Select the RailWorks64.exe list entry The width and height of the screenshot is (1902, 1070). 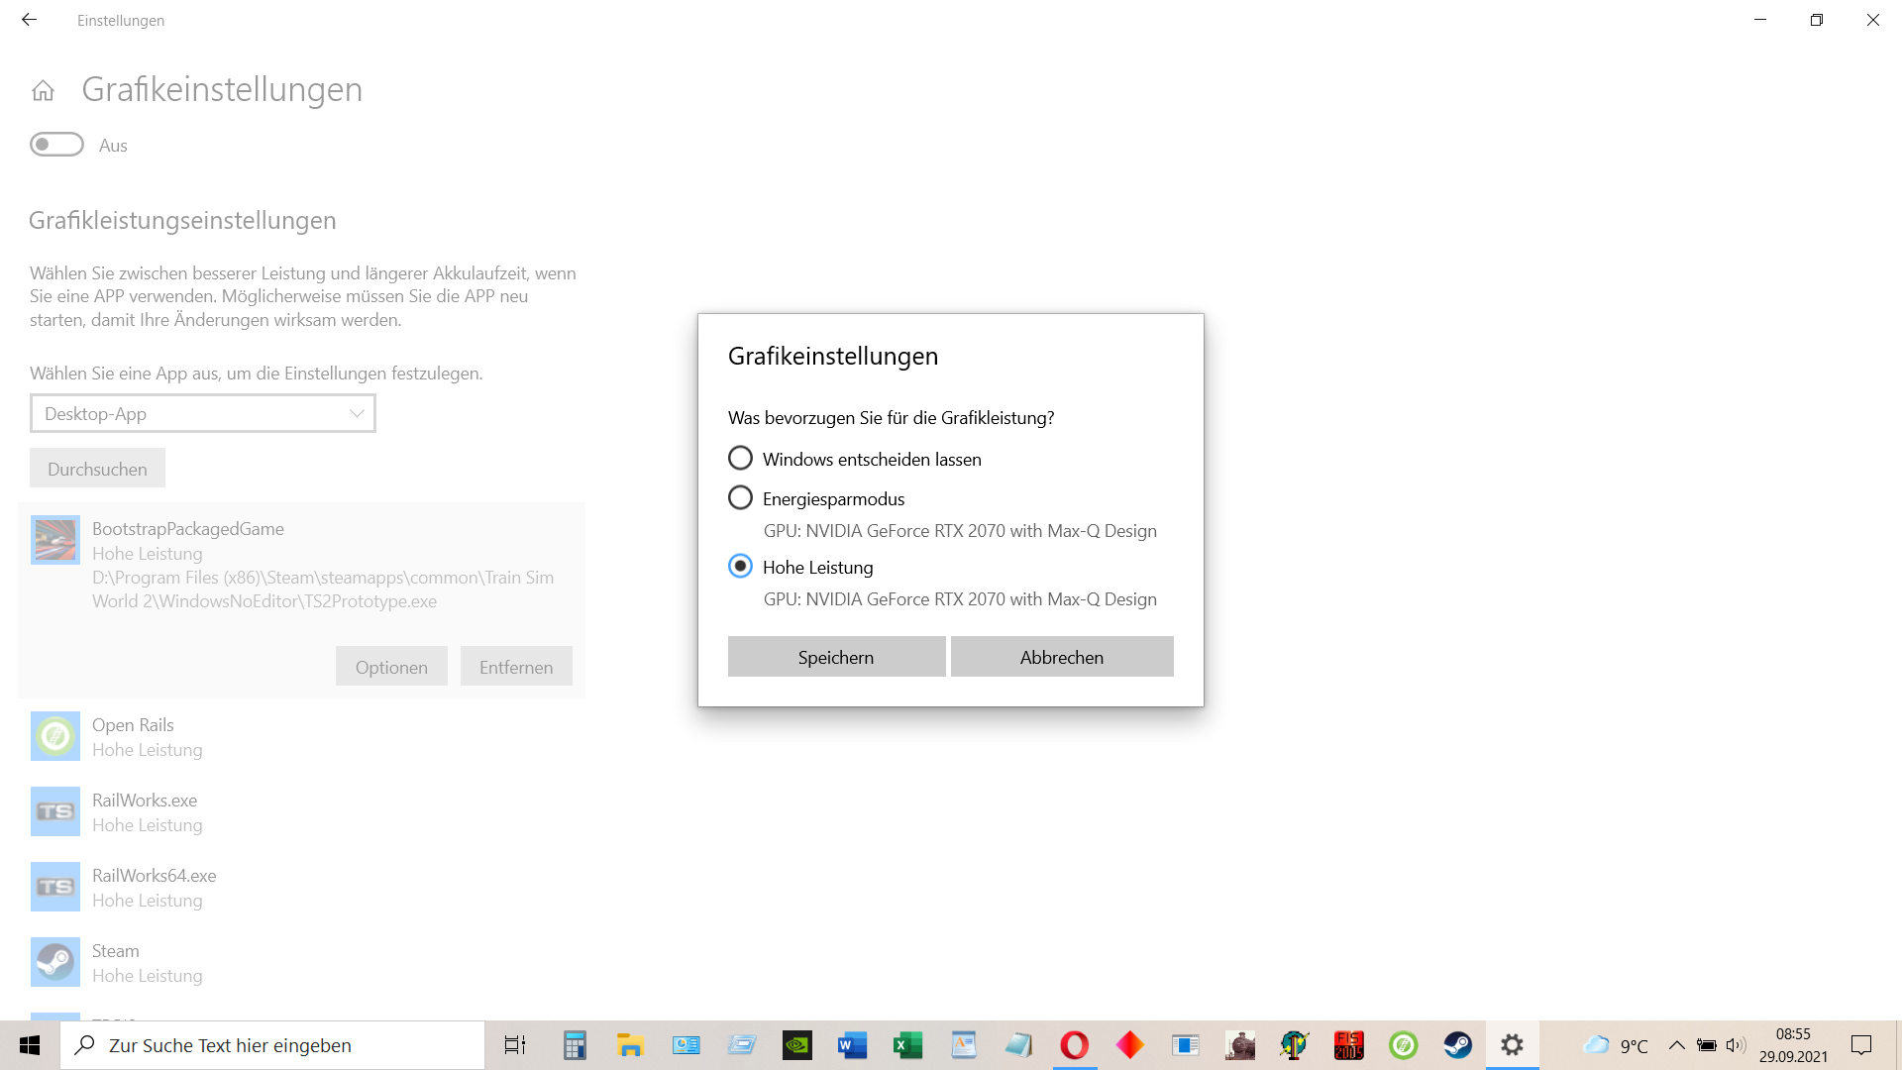coord(154,887)
